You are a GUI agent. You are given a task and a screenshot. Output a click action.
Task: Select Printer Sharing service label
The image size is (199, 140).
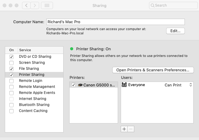coord(32,75)
